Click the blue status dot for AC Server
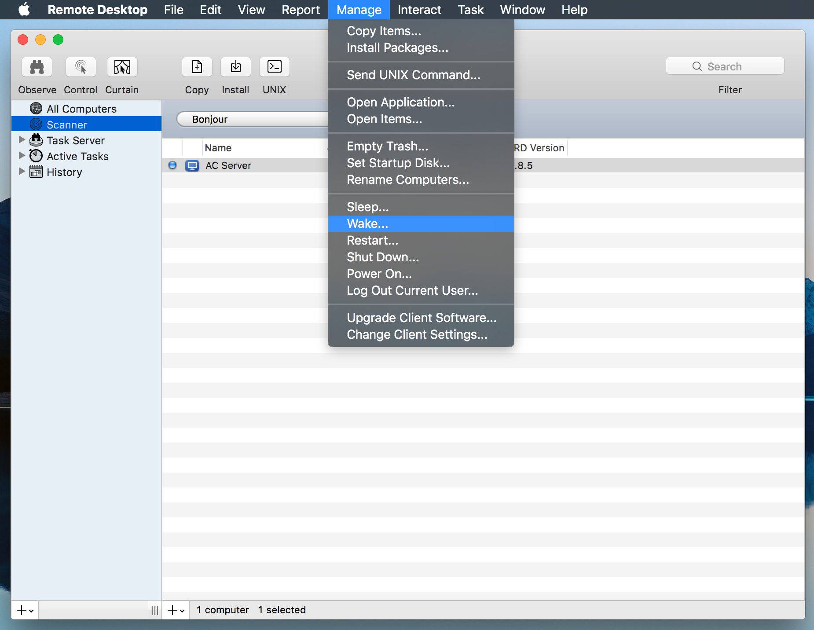This screenshot has width=814, height=630. (172, 165)
